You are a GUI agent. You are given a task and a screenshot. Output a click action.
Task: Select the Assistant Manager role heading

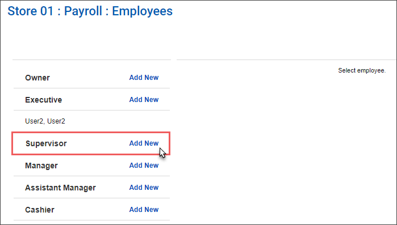pos(60,188)
